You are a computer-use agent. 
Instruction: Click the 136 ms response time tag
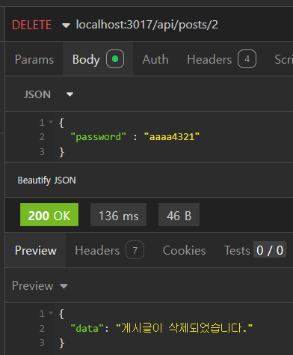[118, 215]
